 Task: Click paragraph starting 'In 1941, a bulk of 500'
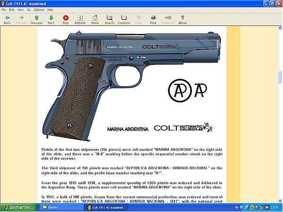tap(132, 199)
